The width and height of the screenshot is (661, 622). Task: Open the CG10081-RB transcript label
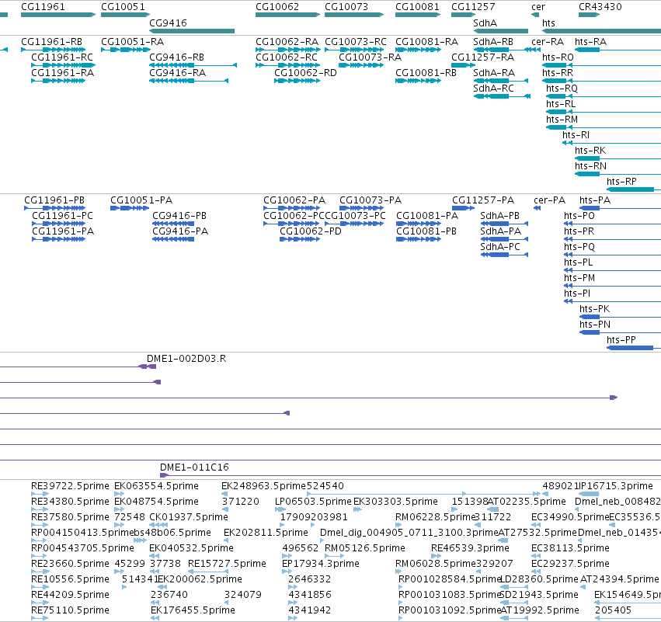[426, 73]
